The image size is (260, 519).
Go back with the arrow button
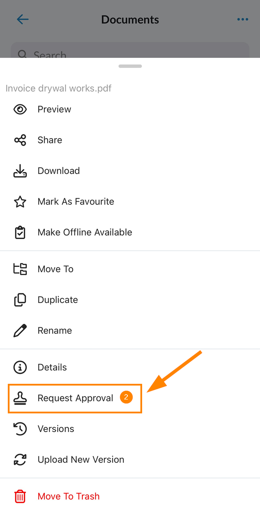pyautogui.click(x=23, y=20)
